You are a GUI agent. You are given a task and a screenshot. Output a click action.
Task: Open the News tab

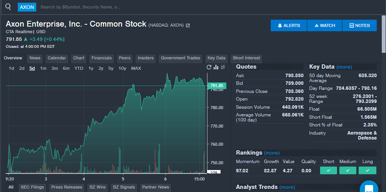point(35,58)
